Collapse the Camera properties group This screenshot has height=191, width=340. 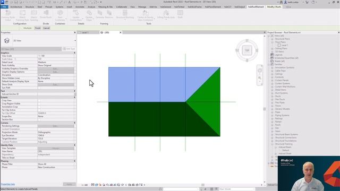point(74,123)
